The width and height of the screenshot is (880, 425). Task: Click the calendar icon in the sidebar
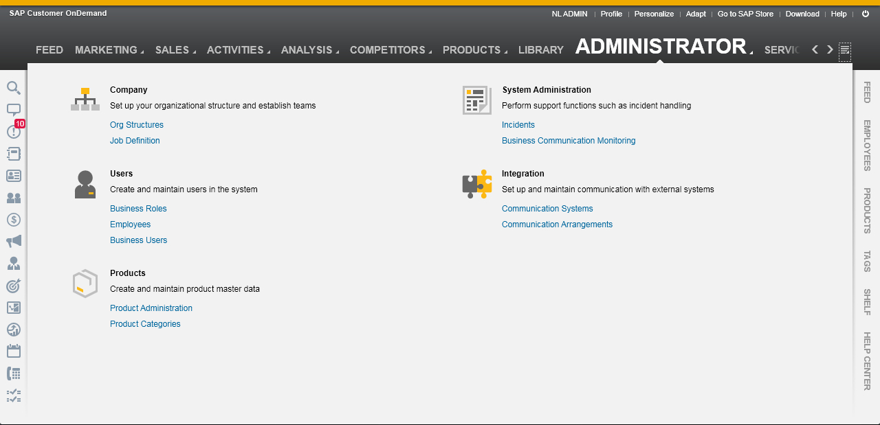14,352
